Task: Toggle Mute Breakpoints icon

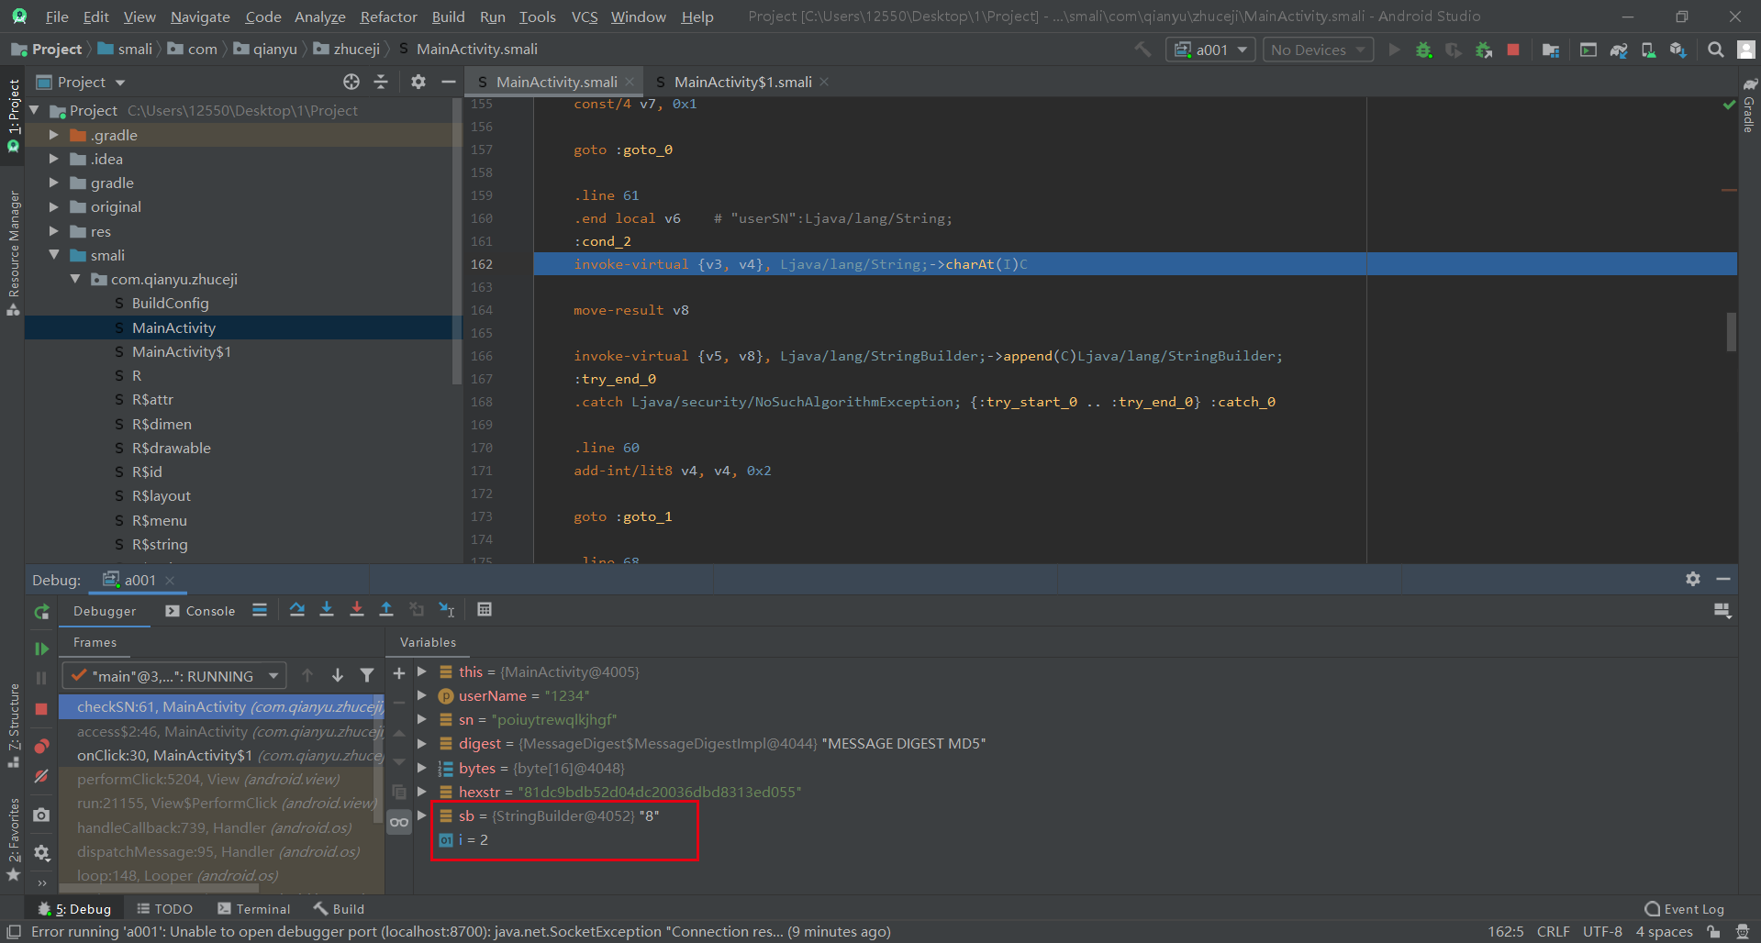Action: (41, 776)
